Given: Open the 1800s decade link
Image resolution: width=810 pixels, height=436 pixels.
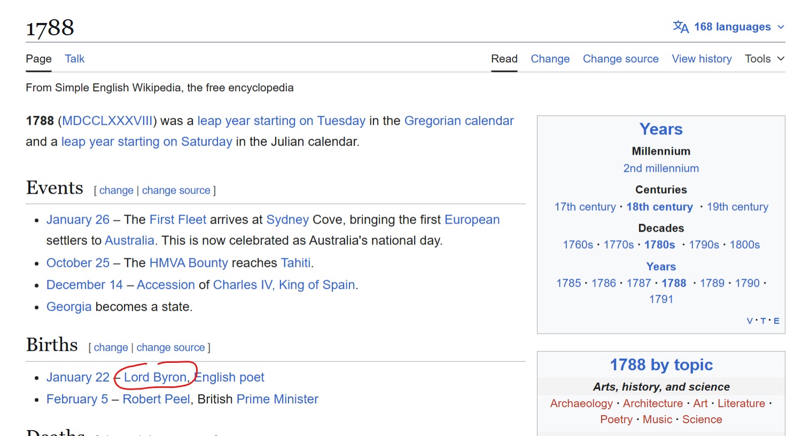Looking at the screenshot, I should [745, 244].
